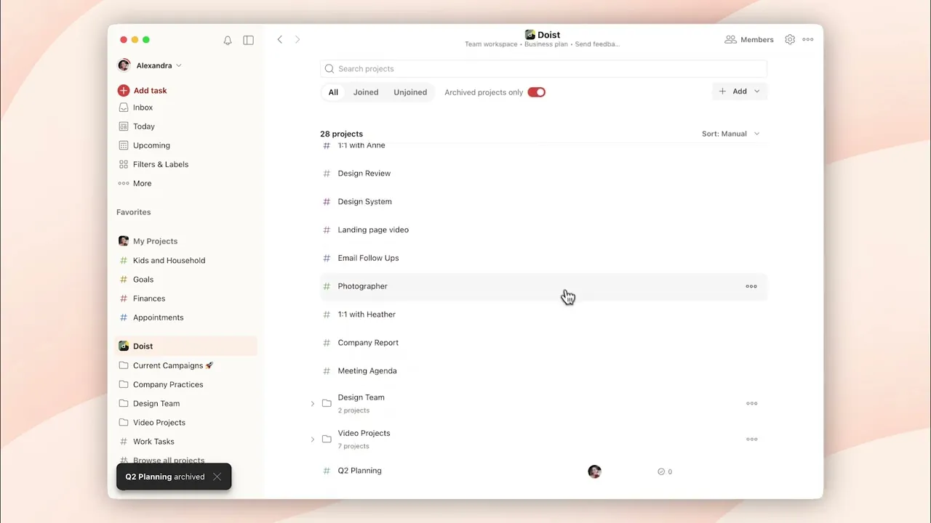Viewport: 931px width, 523px height.
Task: Open more options for Photographer project
Action: point(751,286)
